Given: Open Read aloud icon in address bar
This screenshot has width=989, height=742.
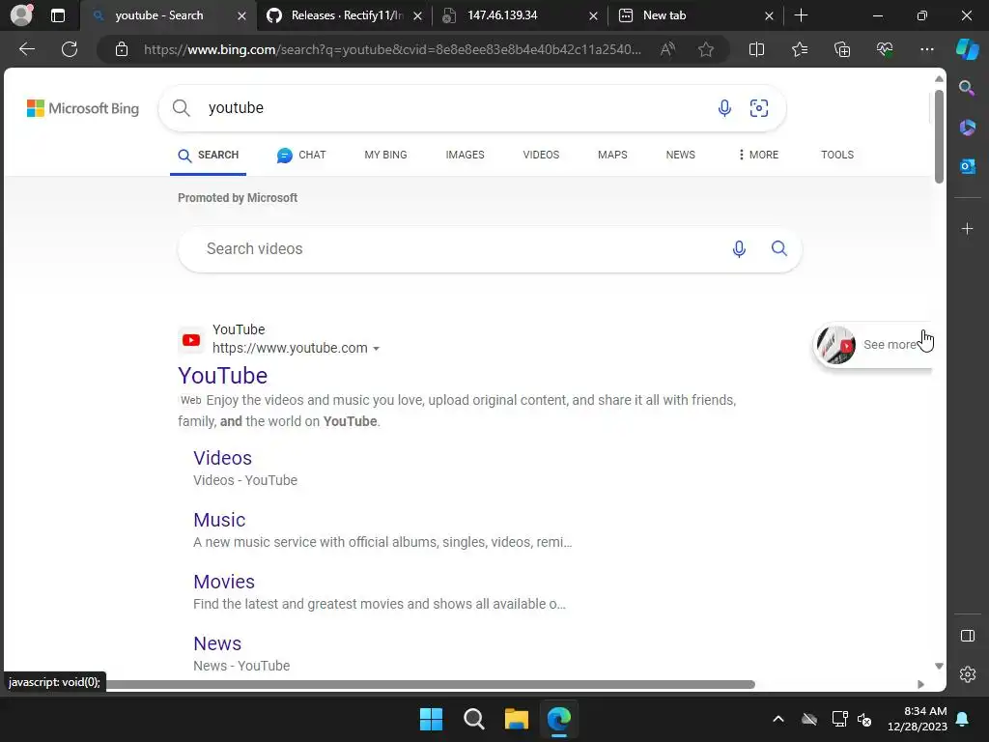Looking at the screenshot, I should [x=667, y=49].
